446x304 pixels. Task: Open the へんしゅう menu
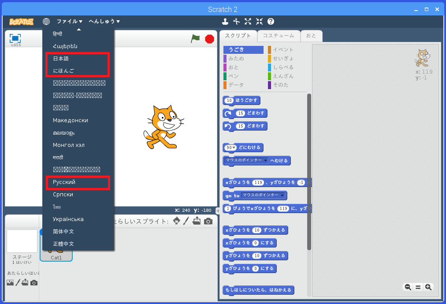[x=104, y=21]
